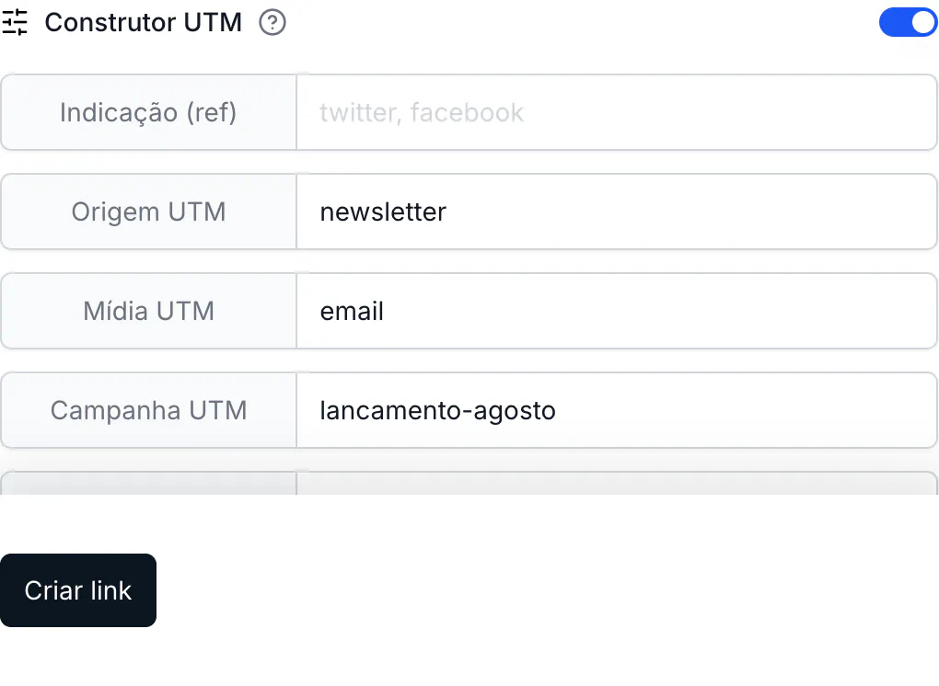Viewport: 939px width, 686px height.
Task: Click the sliders icon beside Construtor UTM
Action: click(x=15, y=23)
